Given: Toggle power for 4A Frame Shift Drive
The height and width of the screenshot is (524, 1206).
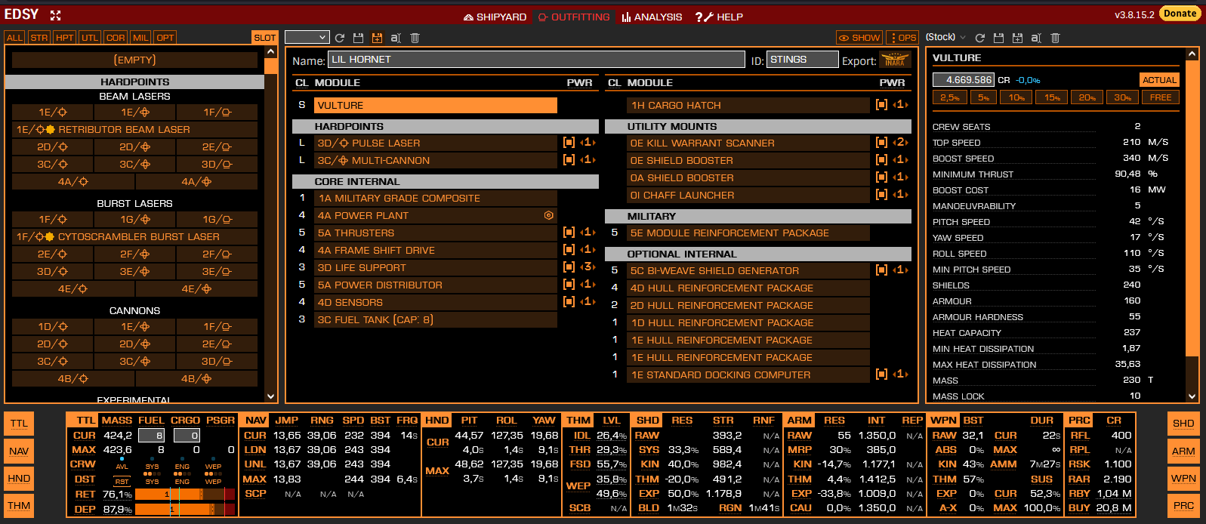Looking at the screenshot, I should tap(569, 250).
